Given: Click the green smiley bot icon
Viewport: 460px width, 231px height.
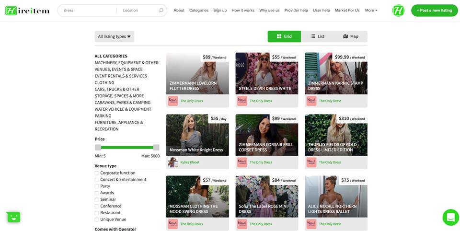Looking at the screenshot, I should [x=13, y=217].
